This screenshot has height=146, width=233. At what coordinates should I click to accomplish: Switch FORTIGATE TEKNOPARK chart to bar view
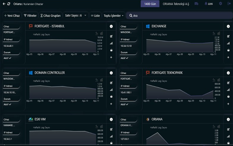pos(219,80)
